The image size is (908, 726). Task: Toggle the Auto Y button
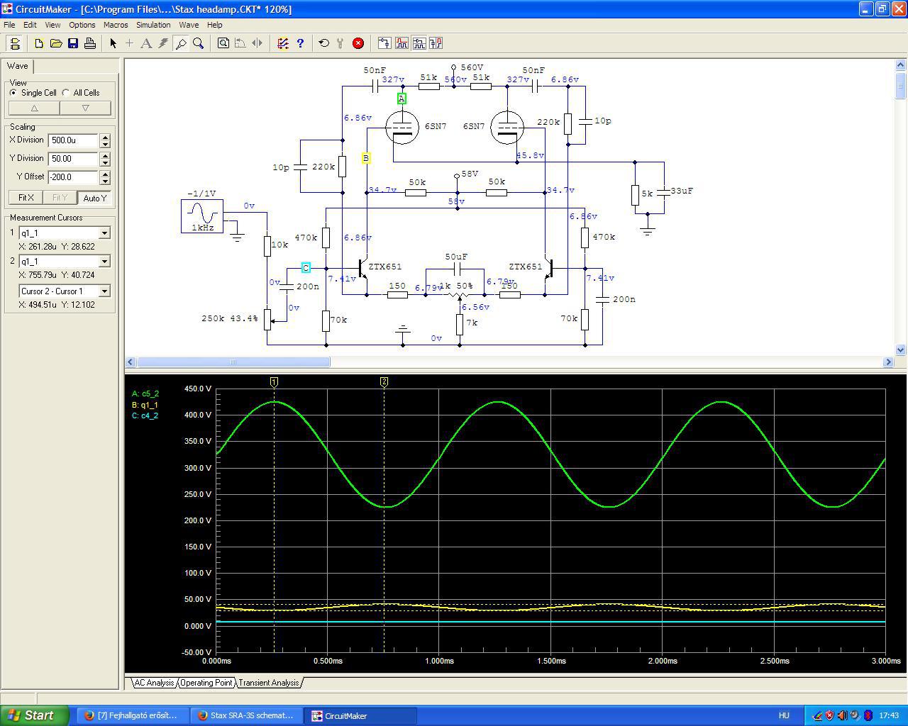click(94, 198)
